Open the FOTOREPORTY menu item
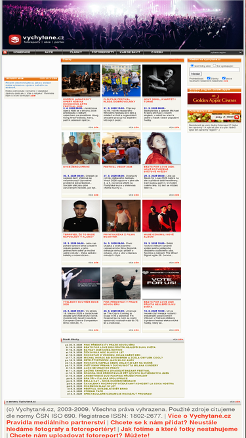Viewport: 246px width, 438px height. pos(102,53)
